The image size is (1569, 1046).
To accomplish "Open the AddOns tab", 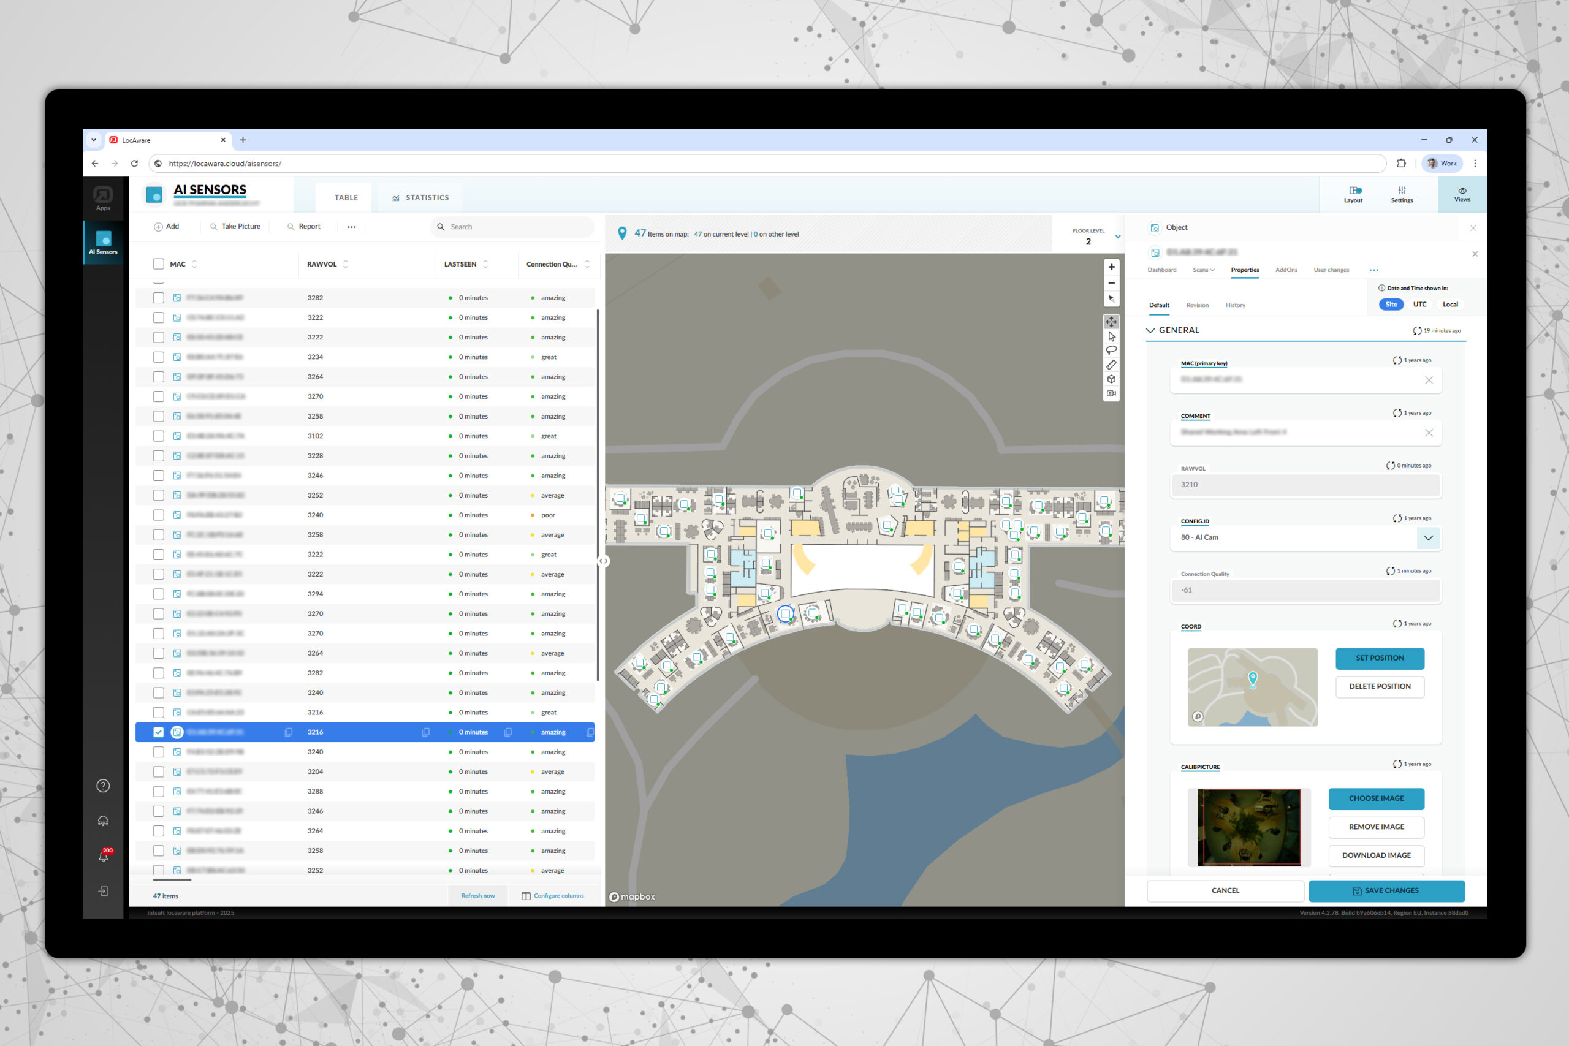I will (x=1285, y=270).
